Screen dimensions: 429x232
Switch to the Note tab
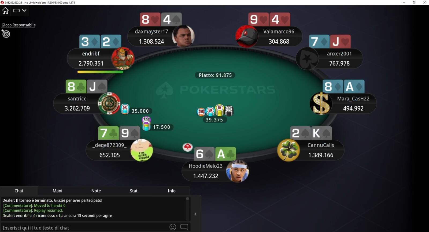click(96, 191)
